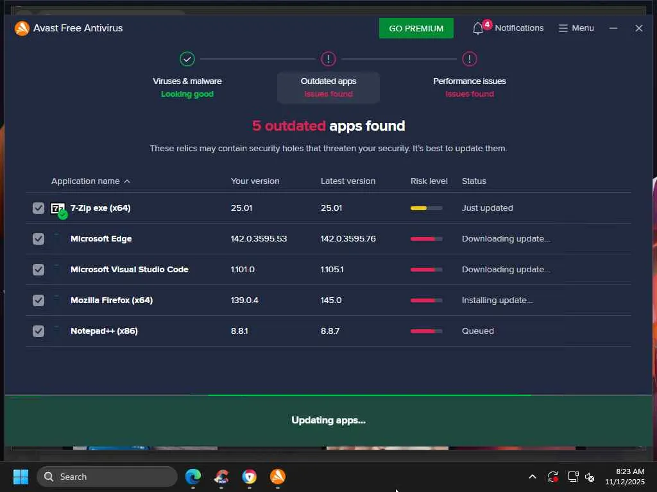Click the red risk bar for Visual Studio Code

pos(426,270)
